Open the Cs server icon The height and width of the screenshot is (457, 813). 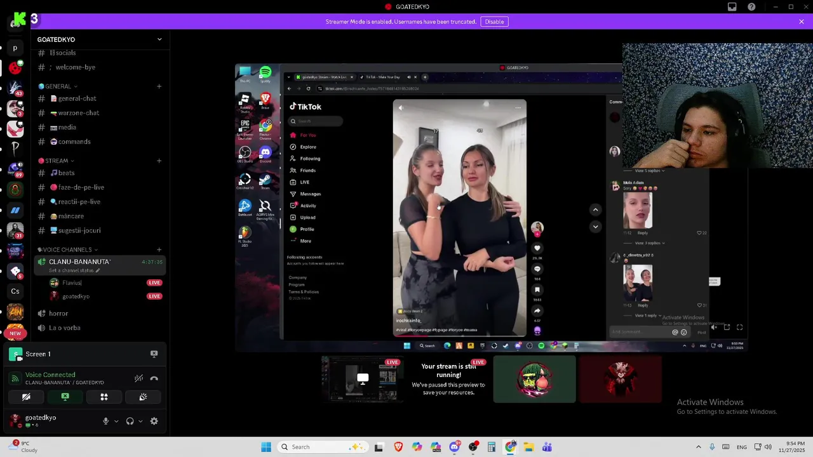(15, 291)
